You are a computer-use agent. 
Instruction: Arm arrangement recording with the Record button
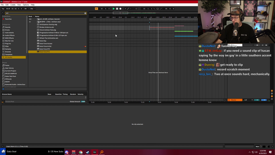coord(120,9)
